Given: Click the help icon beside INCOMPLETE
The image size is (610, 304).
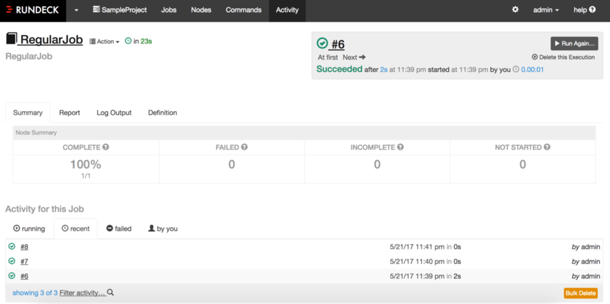Looking at the screenshot, I should click(400, 147).
